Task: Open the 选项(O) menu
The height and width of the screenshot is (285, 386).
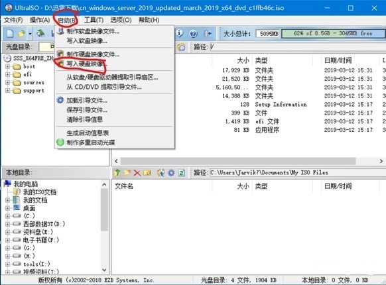Action: tap(121, 20)
